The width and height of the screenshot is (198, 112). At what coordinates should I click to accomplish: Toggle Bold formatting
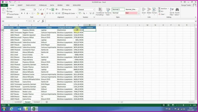point(22,13)
